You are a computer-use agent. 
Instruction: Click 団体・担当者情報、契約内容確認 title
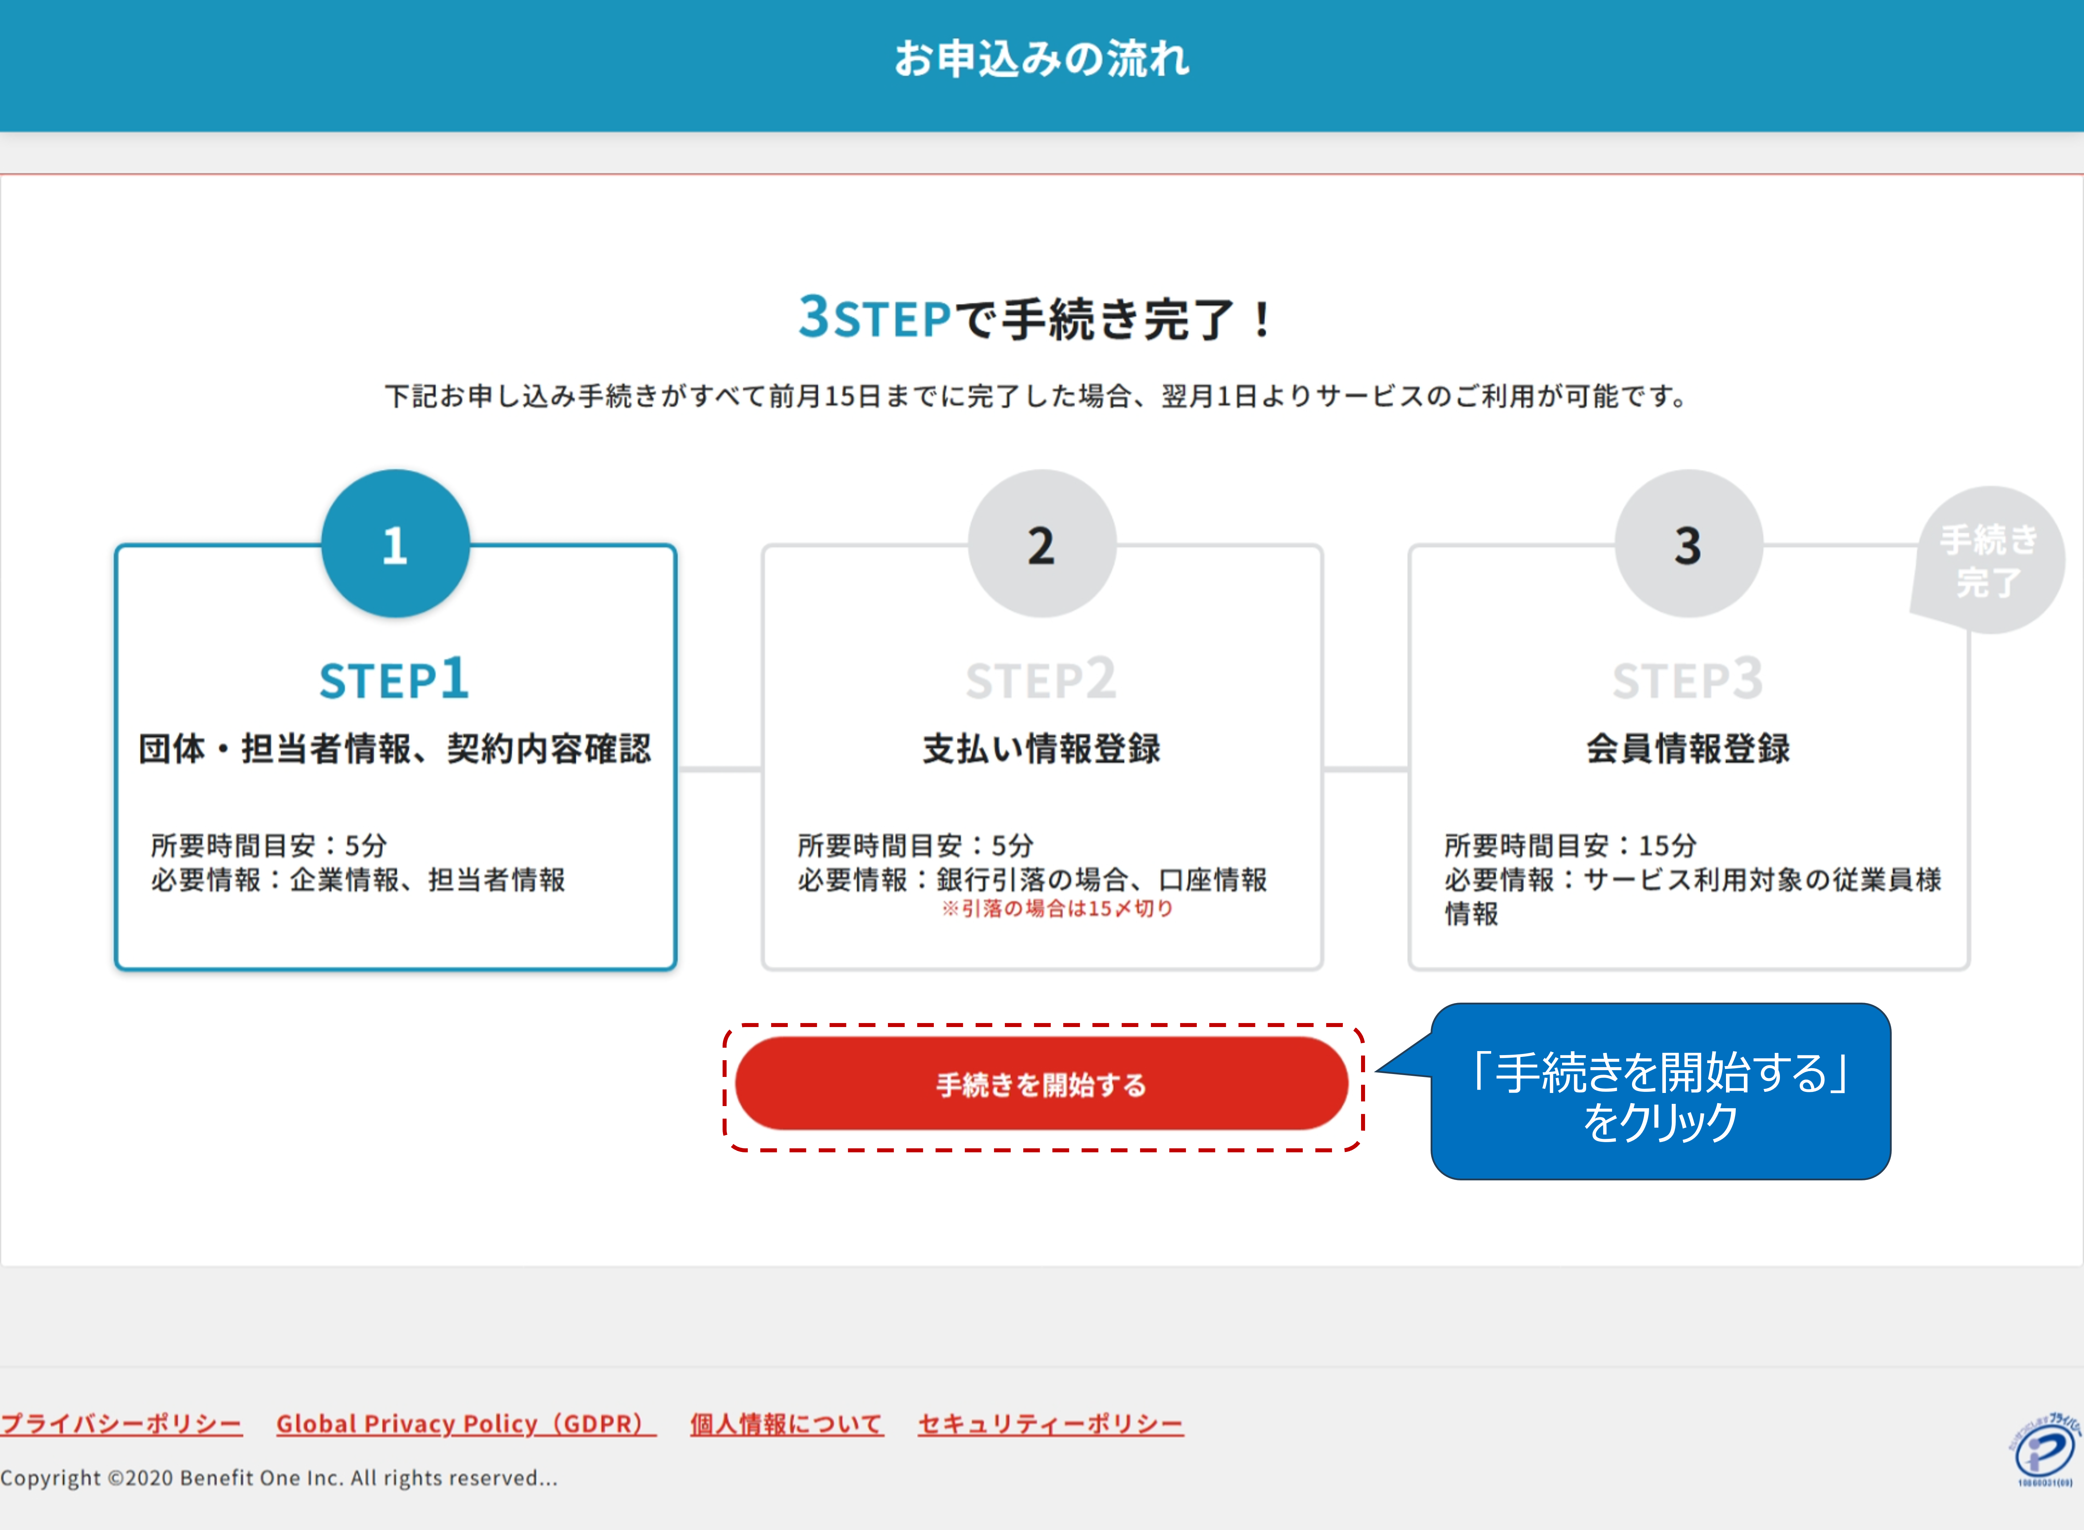click(x=396, y=748)
